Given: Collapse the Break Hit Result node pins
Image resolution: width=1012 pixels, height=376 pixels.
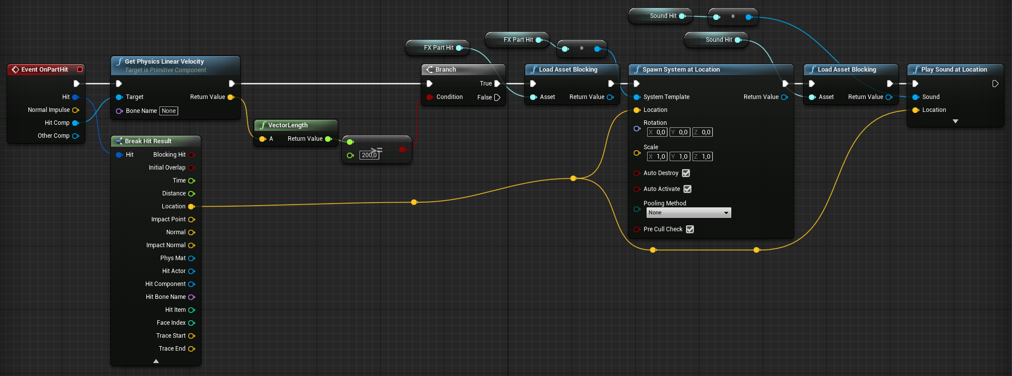Looking at the screenshot, I should (x=156, y=361).
